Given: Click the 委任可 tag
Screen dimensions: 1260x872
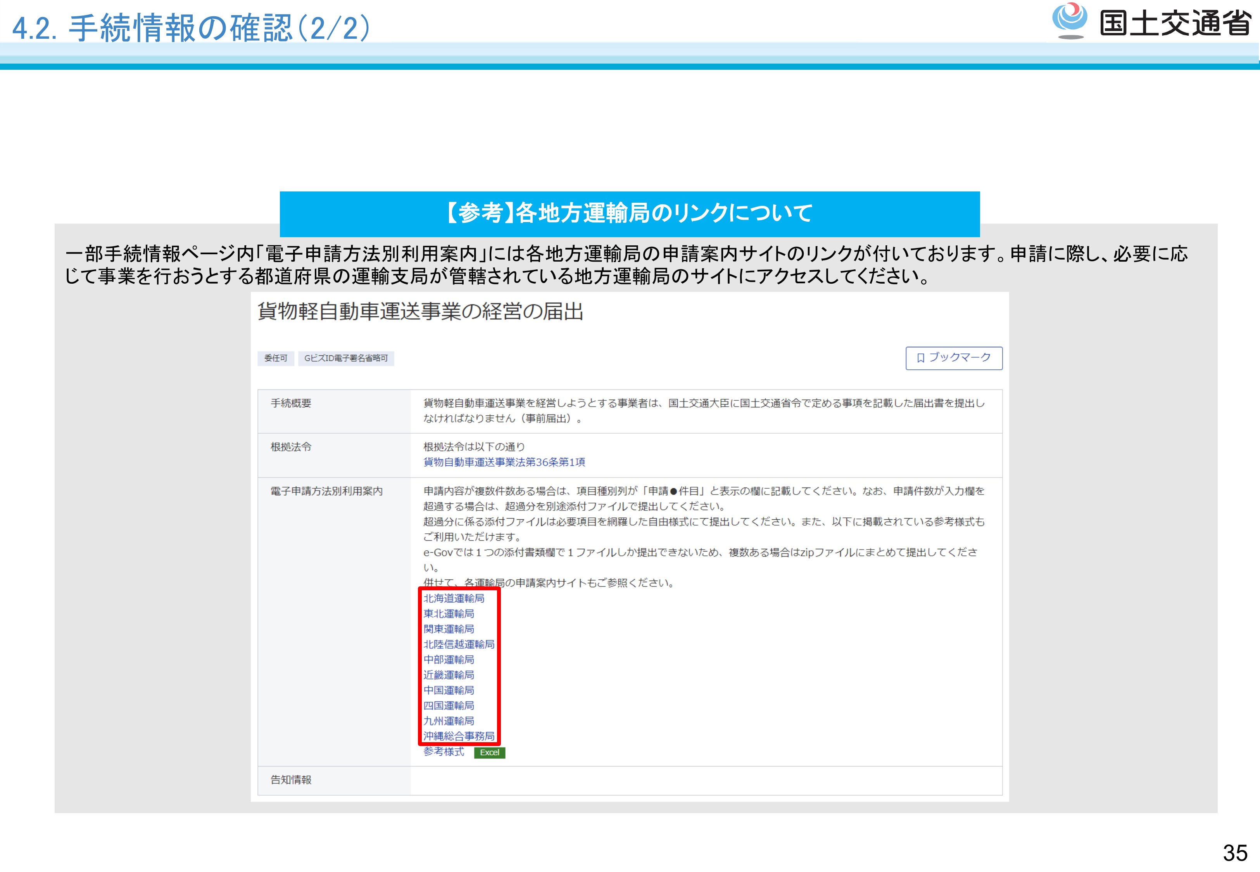Looking at the screenshot, I should click(x=275, y=358).
